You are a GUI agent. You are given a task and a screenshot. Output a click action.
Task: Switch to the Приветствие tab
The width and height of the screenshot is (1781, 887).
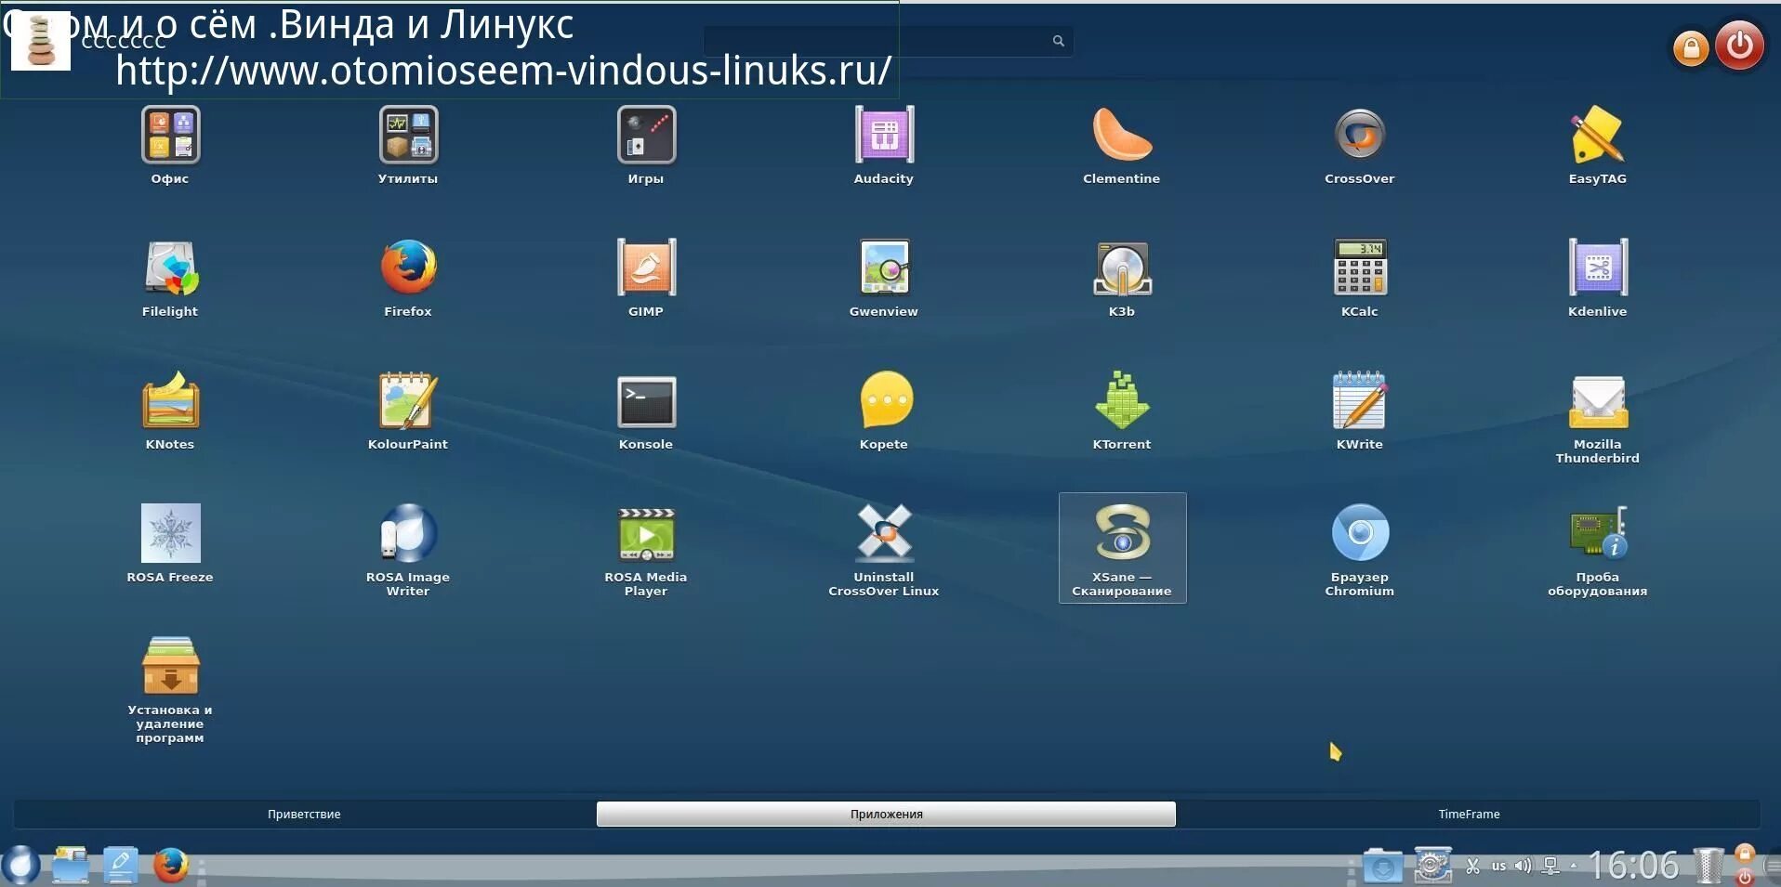pyautogui.click(x=304, y=814)
